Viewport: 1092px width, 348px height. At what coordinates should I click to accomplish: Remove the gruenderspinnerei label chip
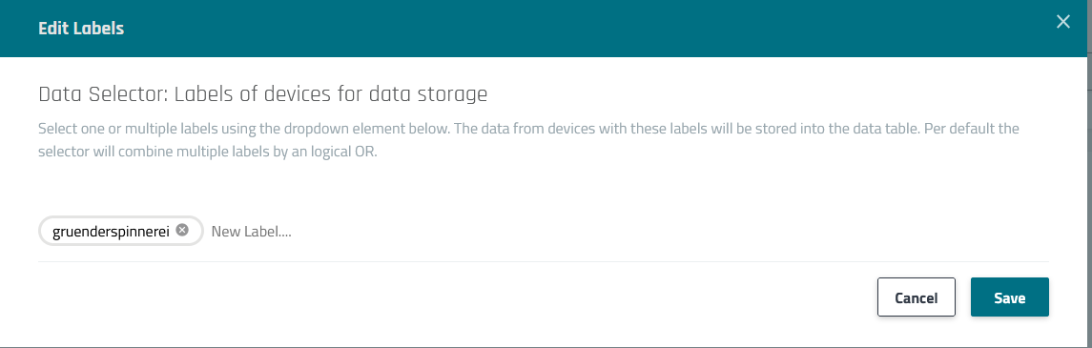pos(182,231)
